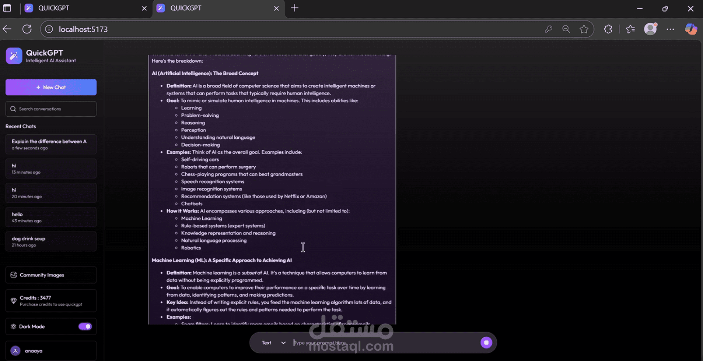Click the "Natural language processing" list item
This screenshot has width=703, height=361.
[214, 240]
